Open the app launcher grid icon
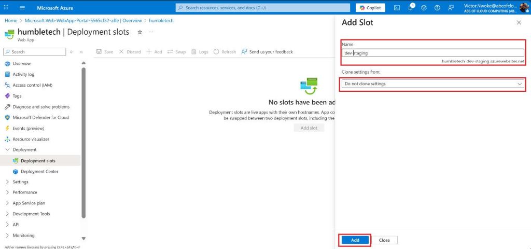Image resolution: width=531 pixels, height=249 pixels. point(6,8)
